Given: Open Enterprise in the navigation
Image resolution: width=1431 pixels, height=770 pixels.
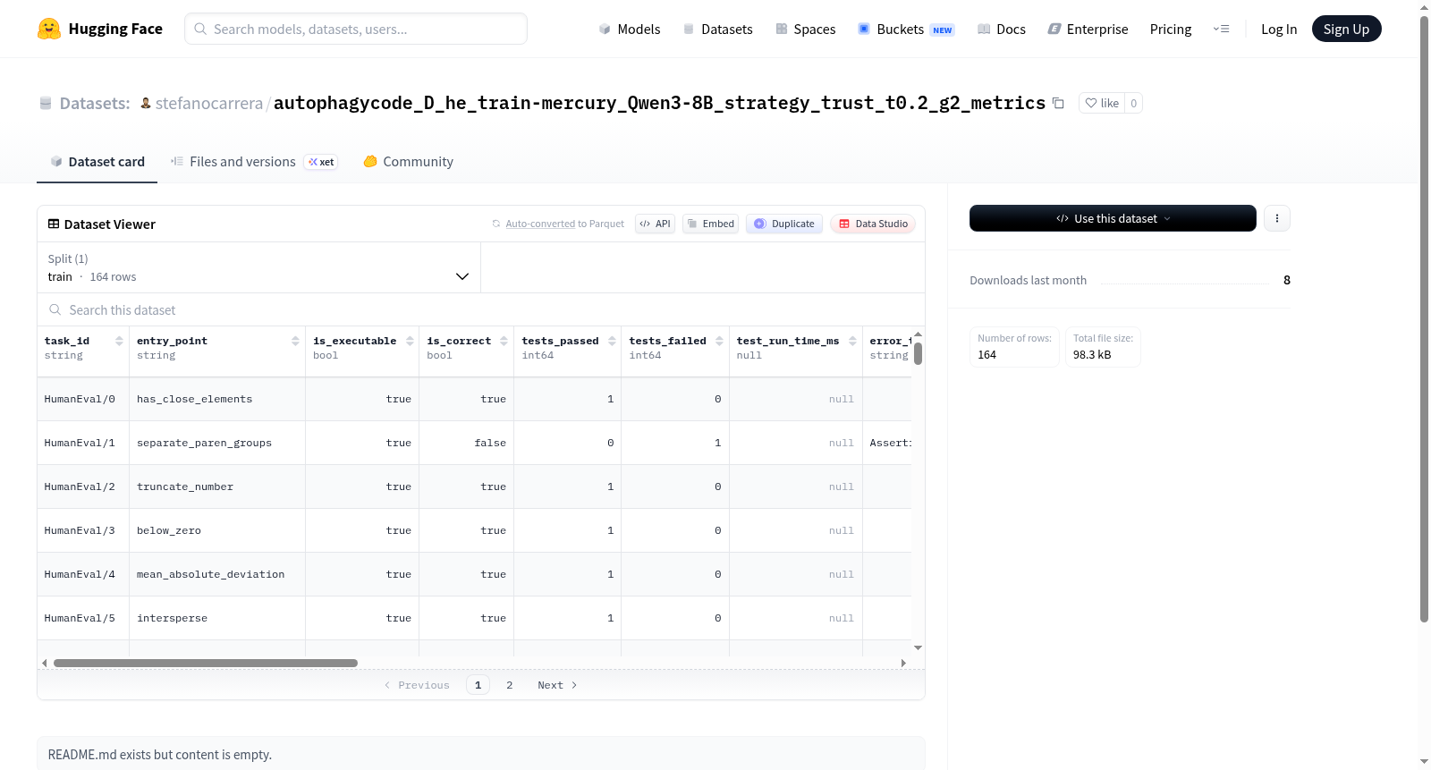Looking at the screenshot, I should point(1088,29).
